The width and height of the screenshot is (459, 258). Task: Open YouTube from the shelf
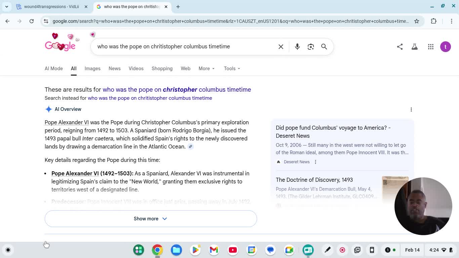coord(233,250)
